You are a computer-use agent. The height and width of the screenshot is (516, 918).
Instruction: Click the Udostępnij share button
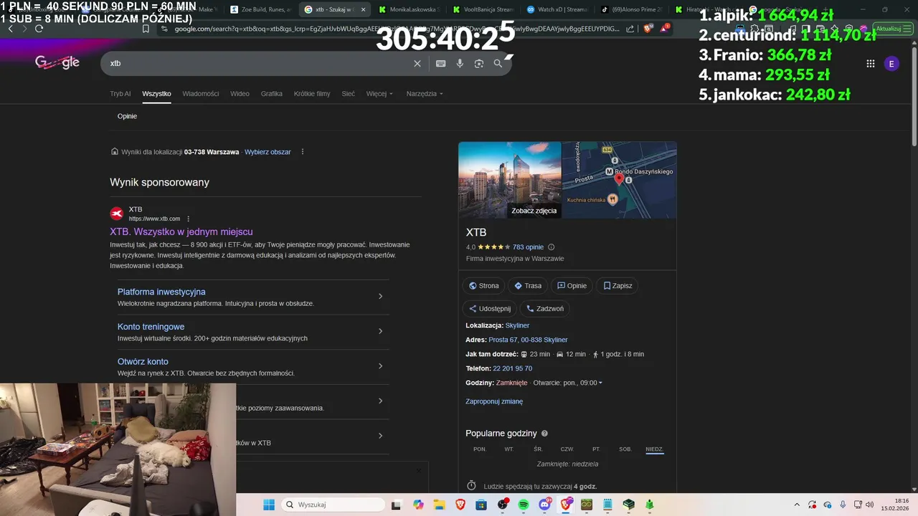(x=489, y=309)
